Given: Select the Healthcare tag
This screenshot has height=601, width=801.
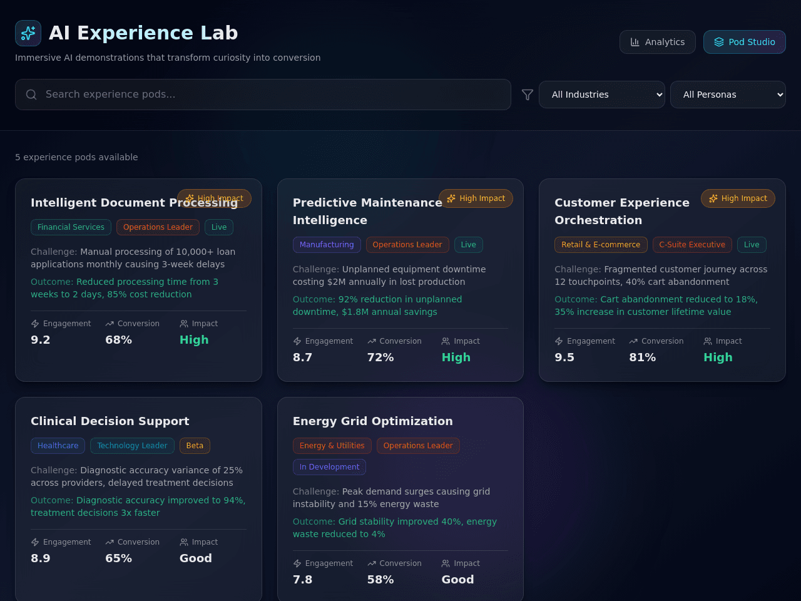Looking at the screenshot, I should [58, 446].
